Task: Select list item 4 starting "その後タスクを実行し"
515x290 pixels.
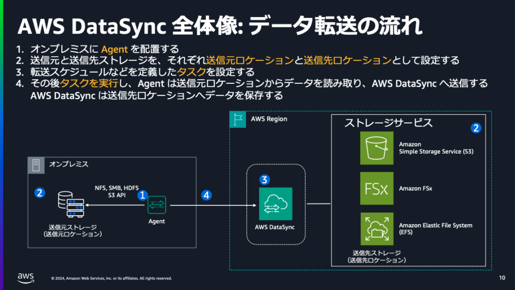Action: pyautogui.click(x=252, y=84)
